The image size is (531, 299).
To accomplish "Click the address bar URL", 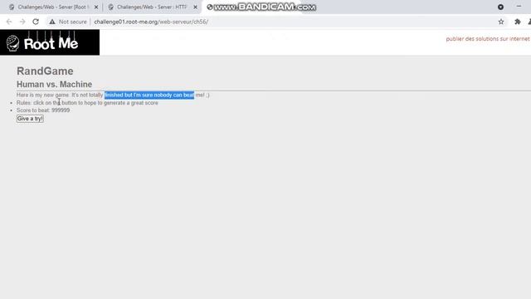I will point(151,22).
